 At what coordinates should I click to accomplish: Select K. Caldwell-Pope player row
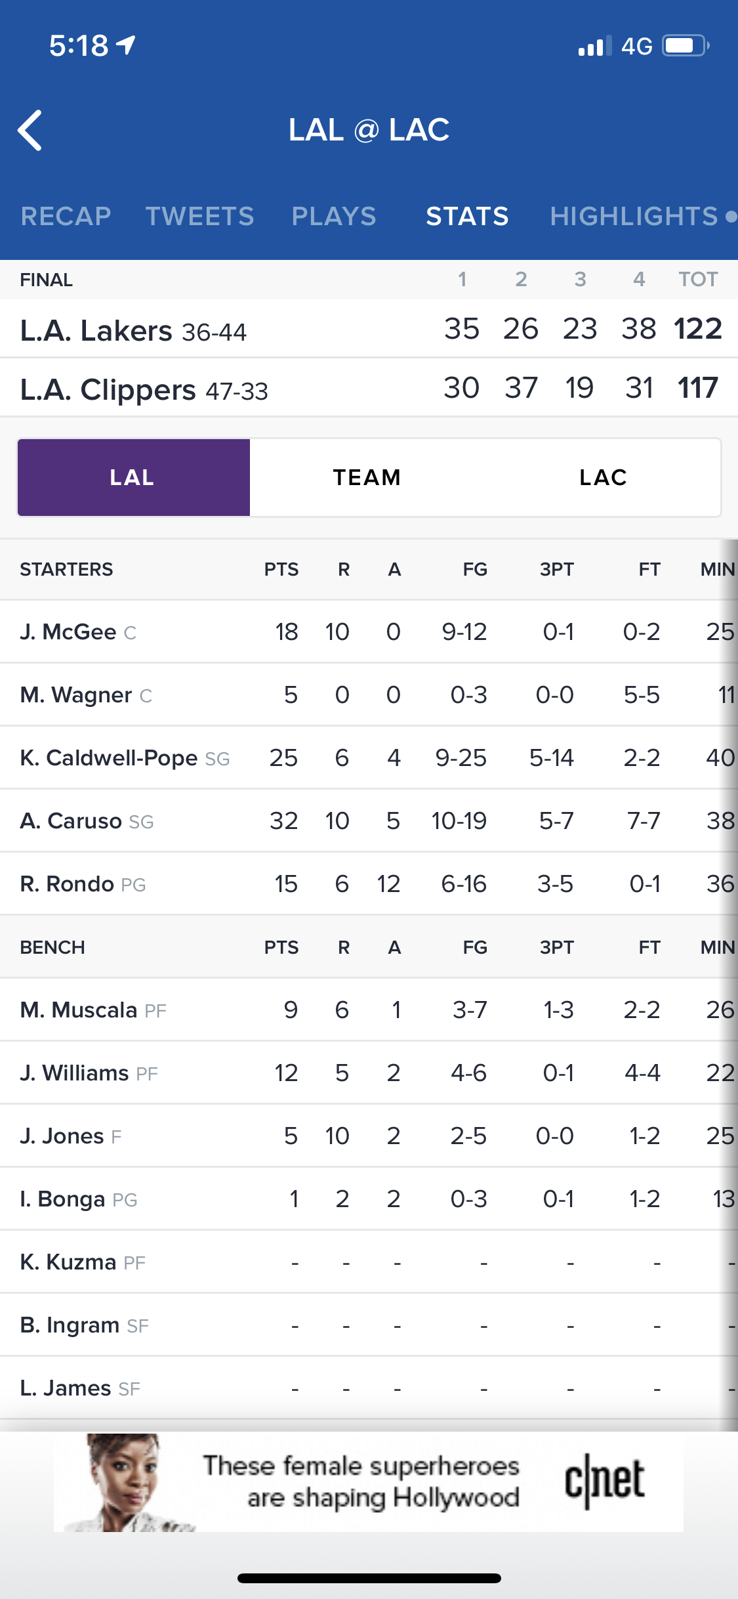(x=109, y=757)
